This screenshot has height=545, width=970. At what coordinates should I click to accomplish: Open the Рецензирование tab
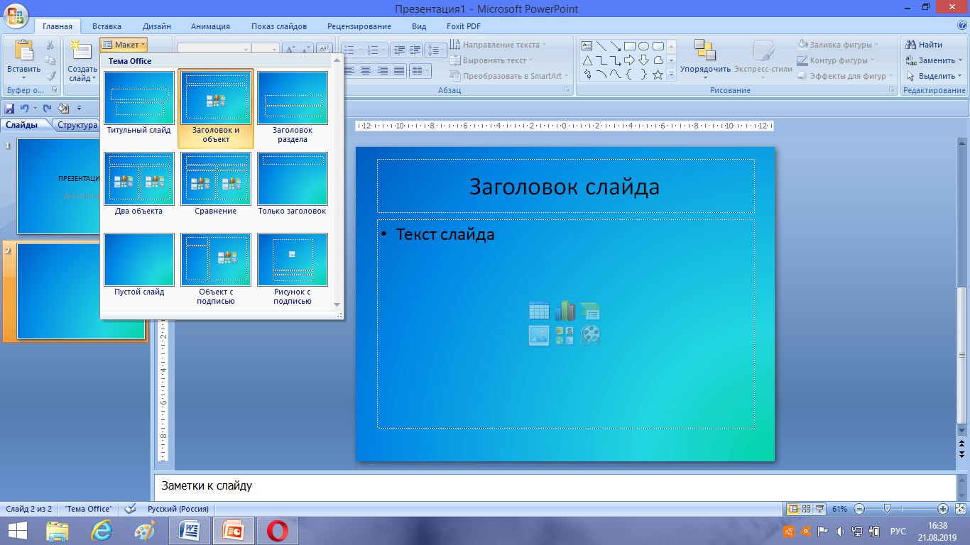click(x=359, y=26)
